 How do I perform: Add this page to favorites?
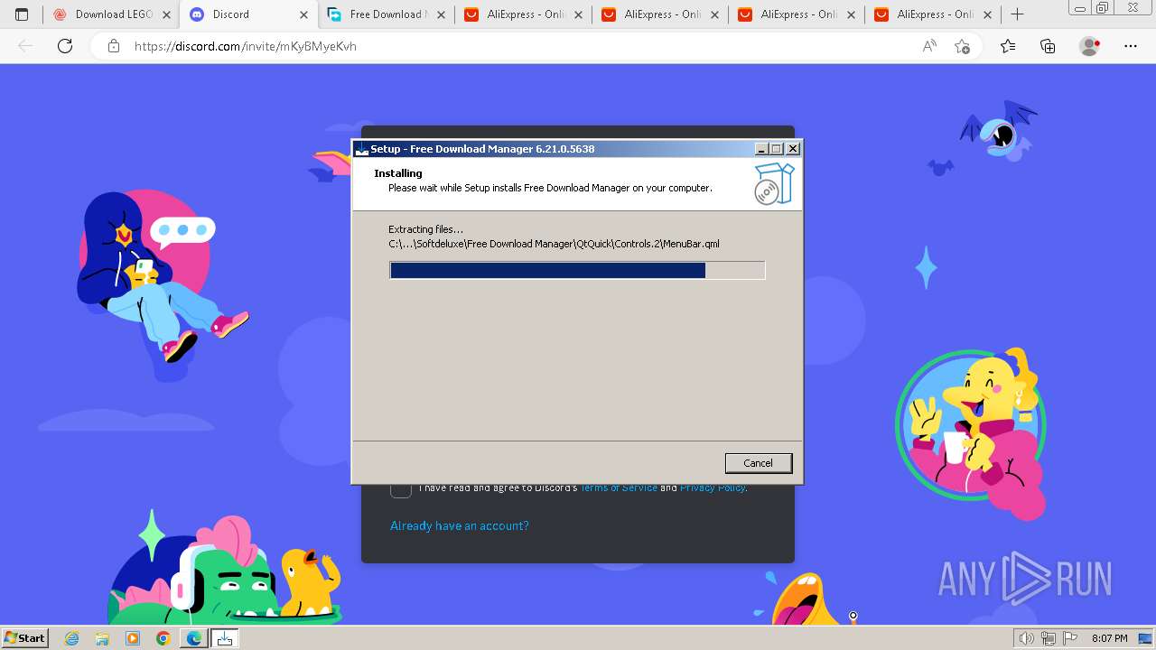point(962,46)
